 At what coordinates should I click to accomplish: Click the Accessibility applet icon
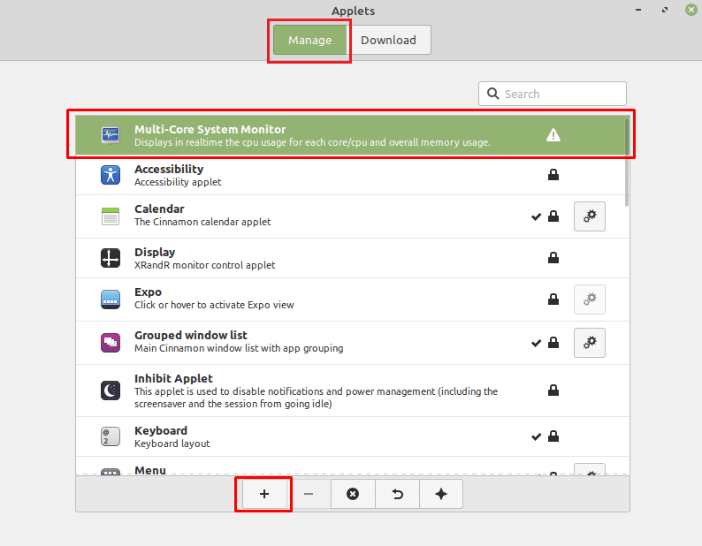click(x=111, y=175)
